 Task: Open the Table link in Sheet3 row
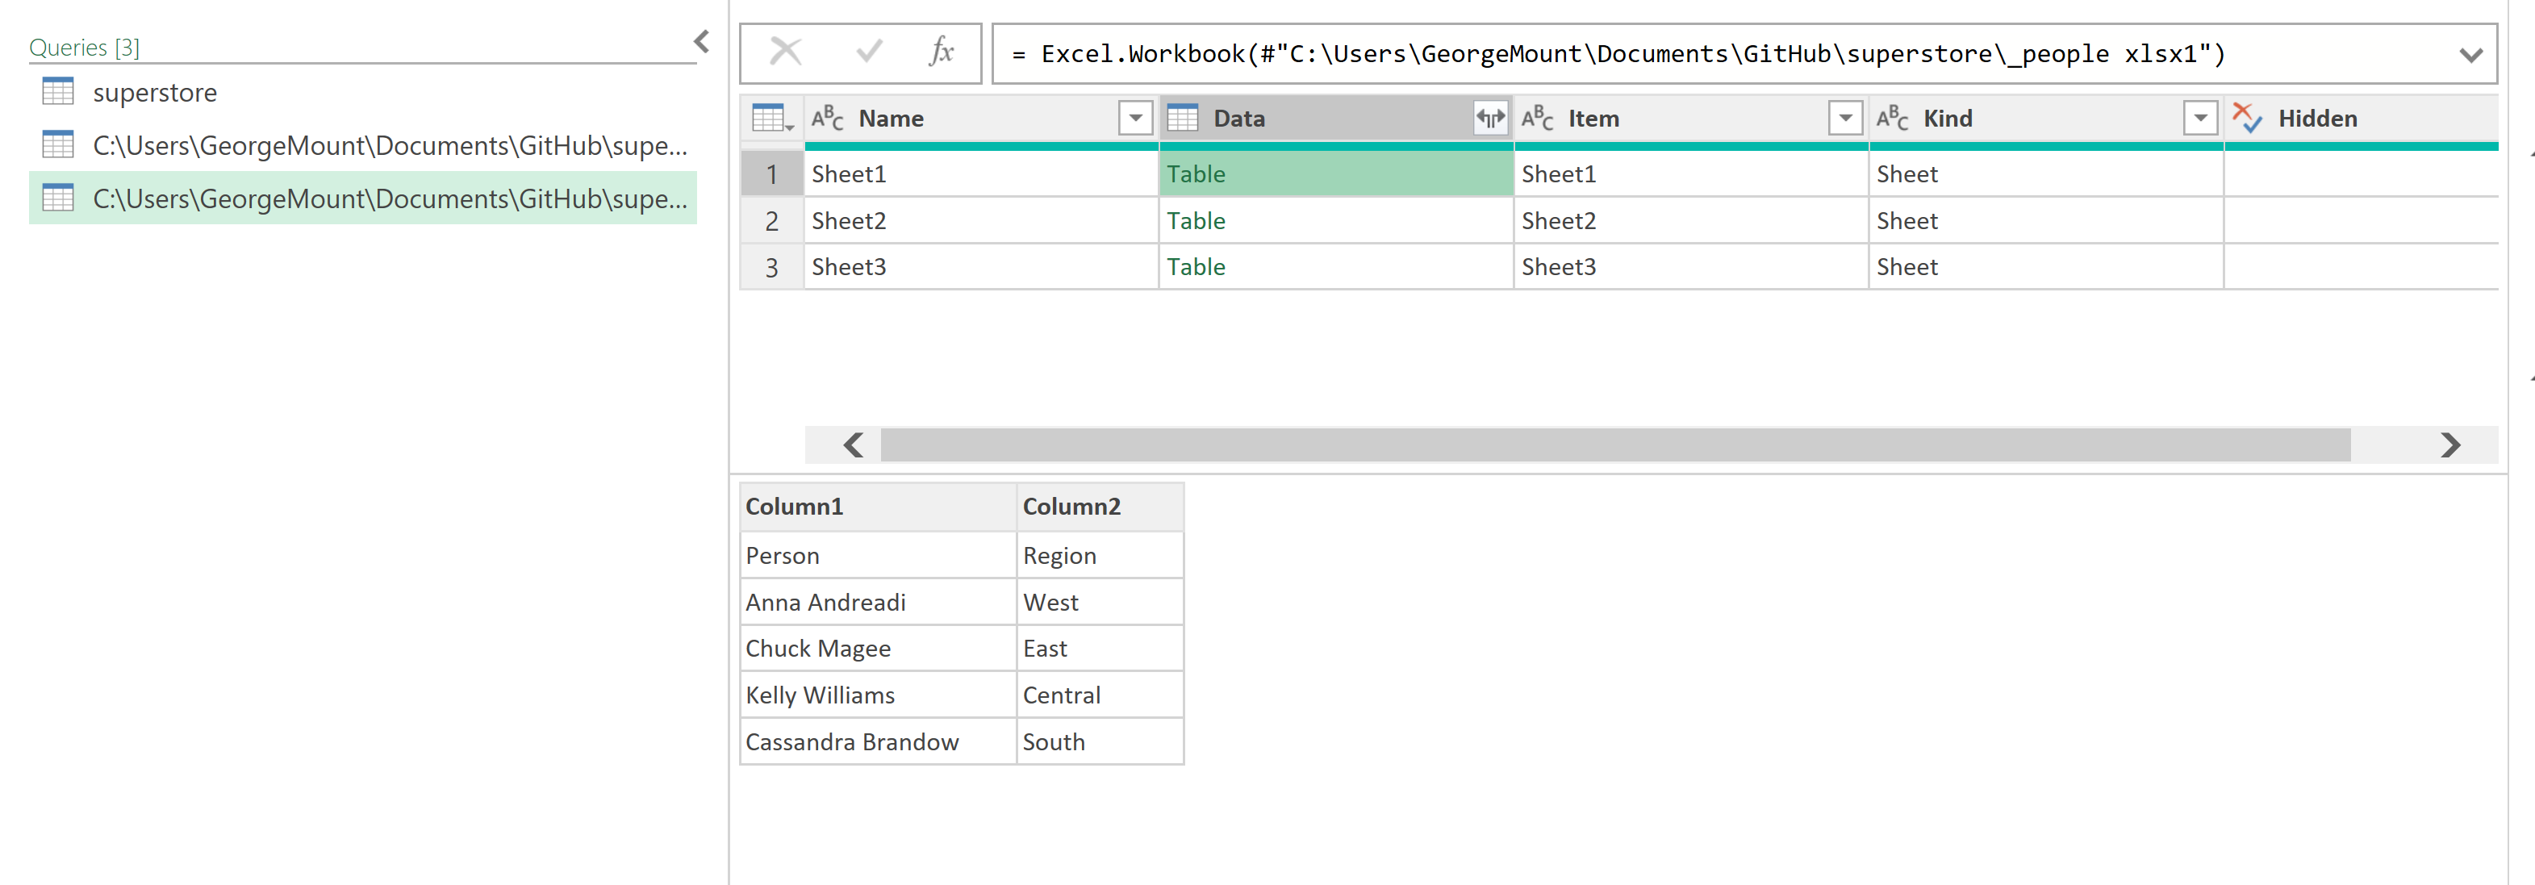pyautogui.click(x=1196, y=267)
